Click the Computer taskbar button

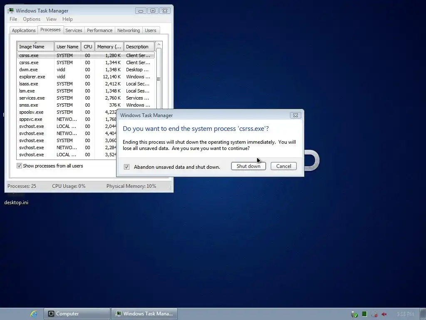pyautogui.click(x=77, y=314)
